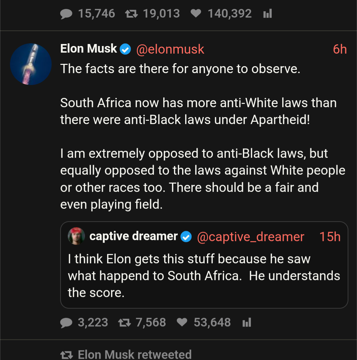Click the reply icon showing 15,746
This screenshot has height=360, width=357.
pos(66,14)
